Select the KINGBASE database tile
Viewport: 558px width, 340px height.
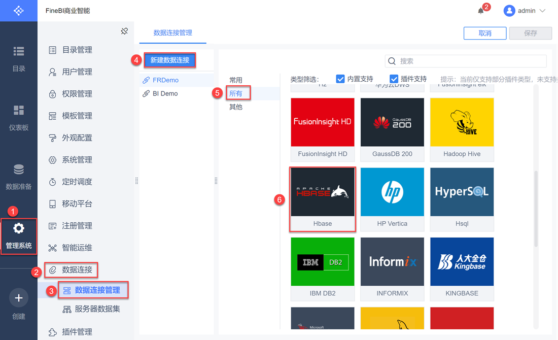pos(462,269)
